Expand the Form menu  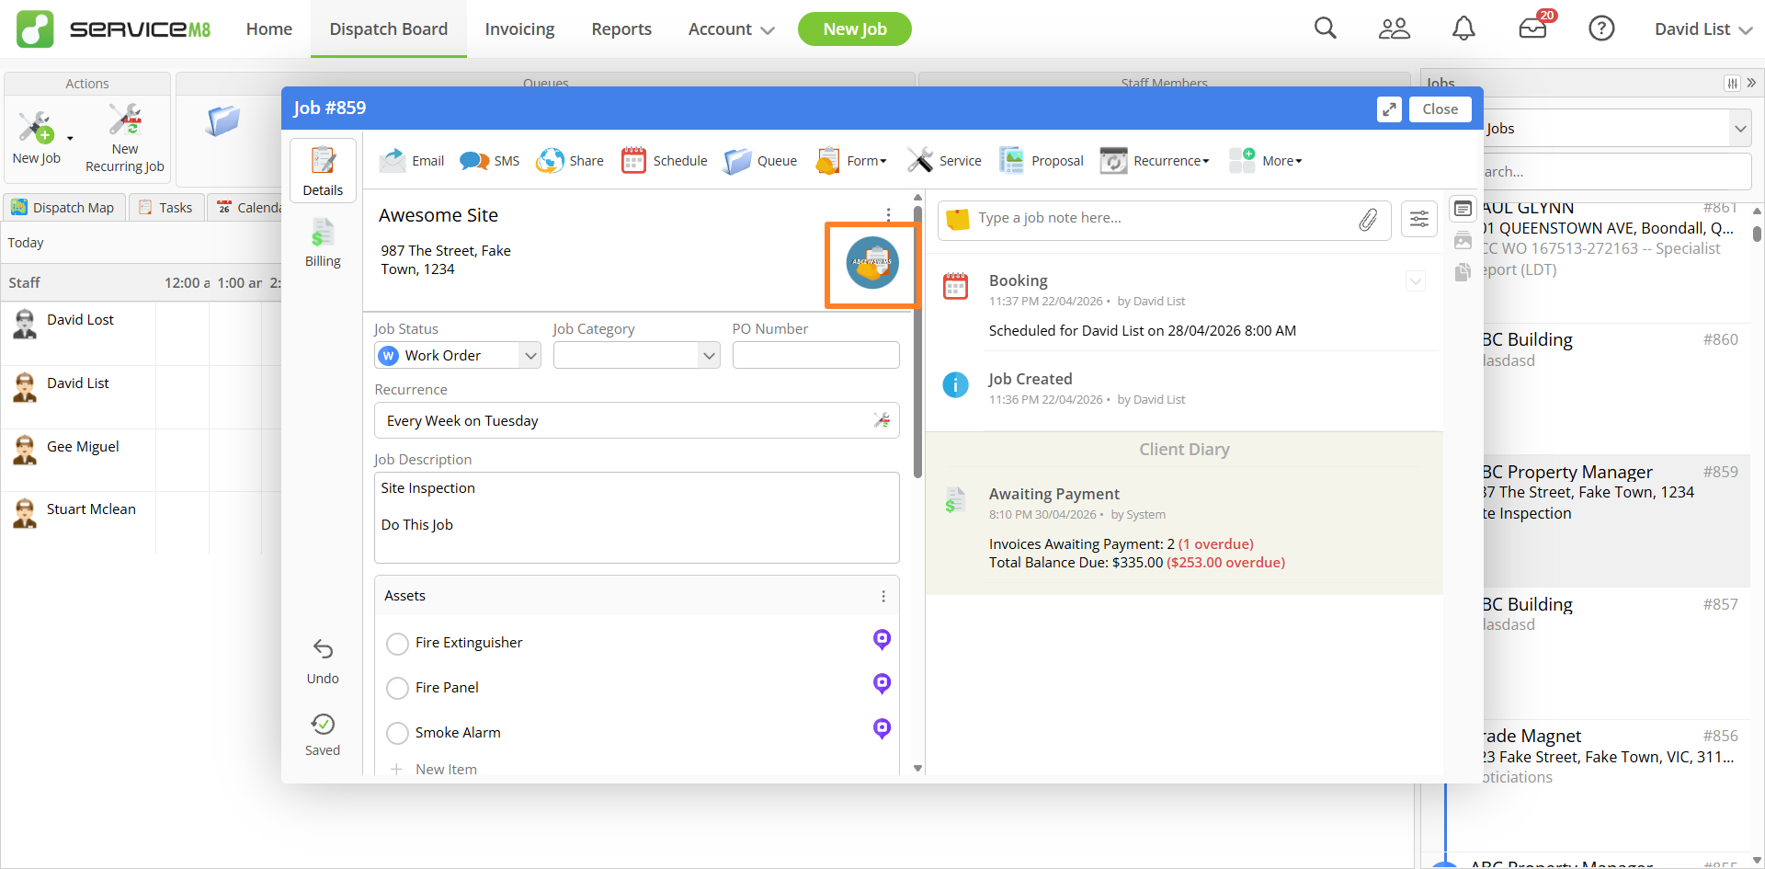click(851, 161)
